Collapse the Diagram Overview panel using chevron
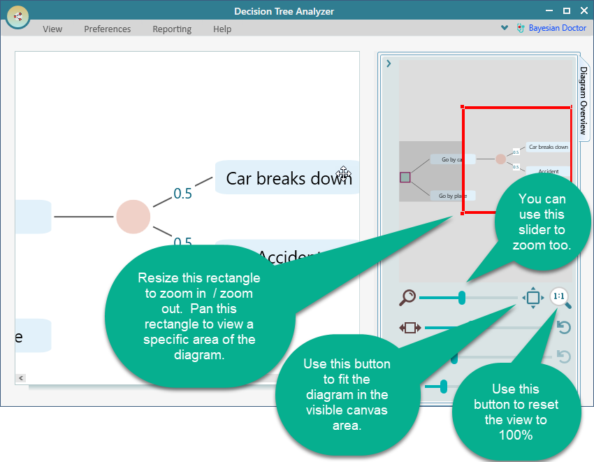Image resolution: width=594 pixels, height=462 pixels. tap(389, 64)
